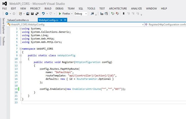This screenshot has width=186, height=119.
Task: Open the ANALYZE menu
Action: [136, 8]
